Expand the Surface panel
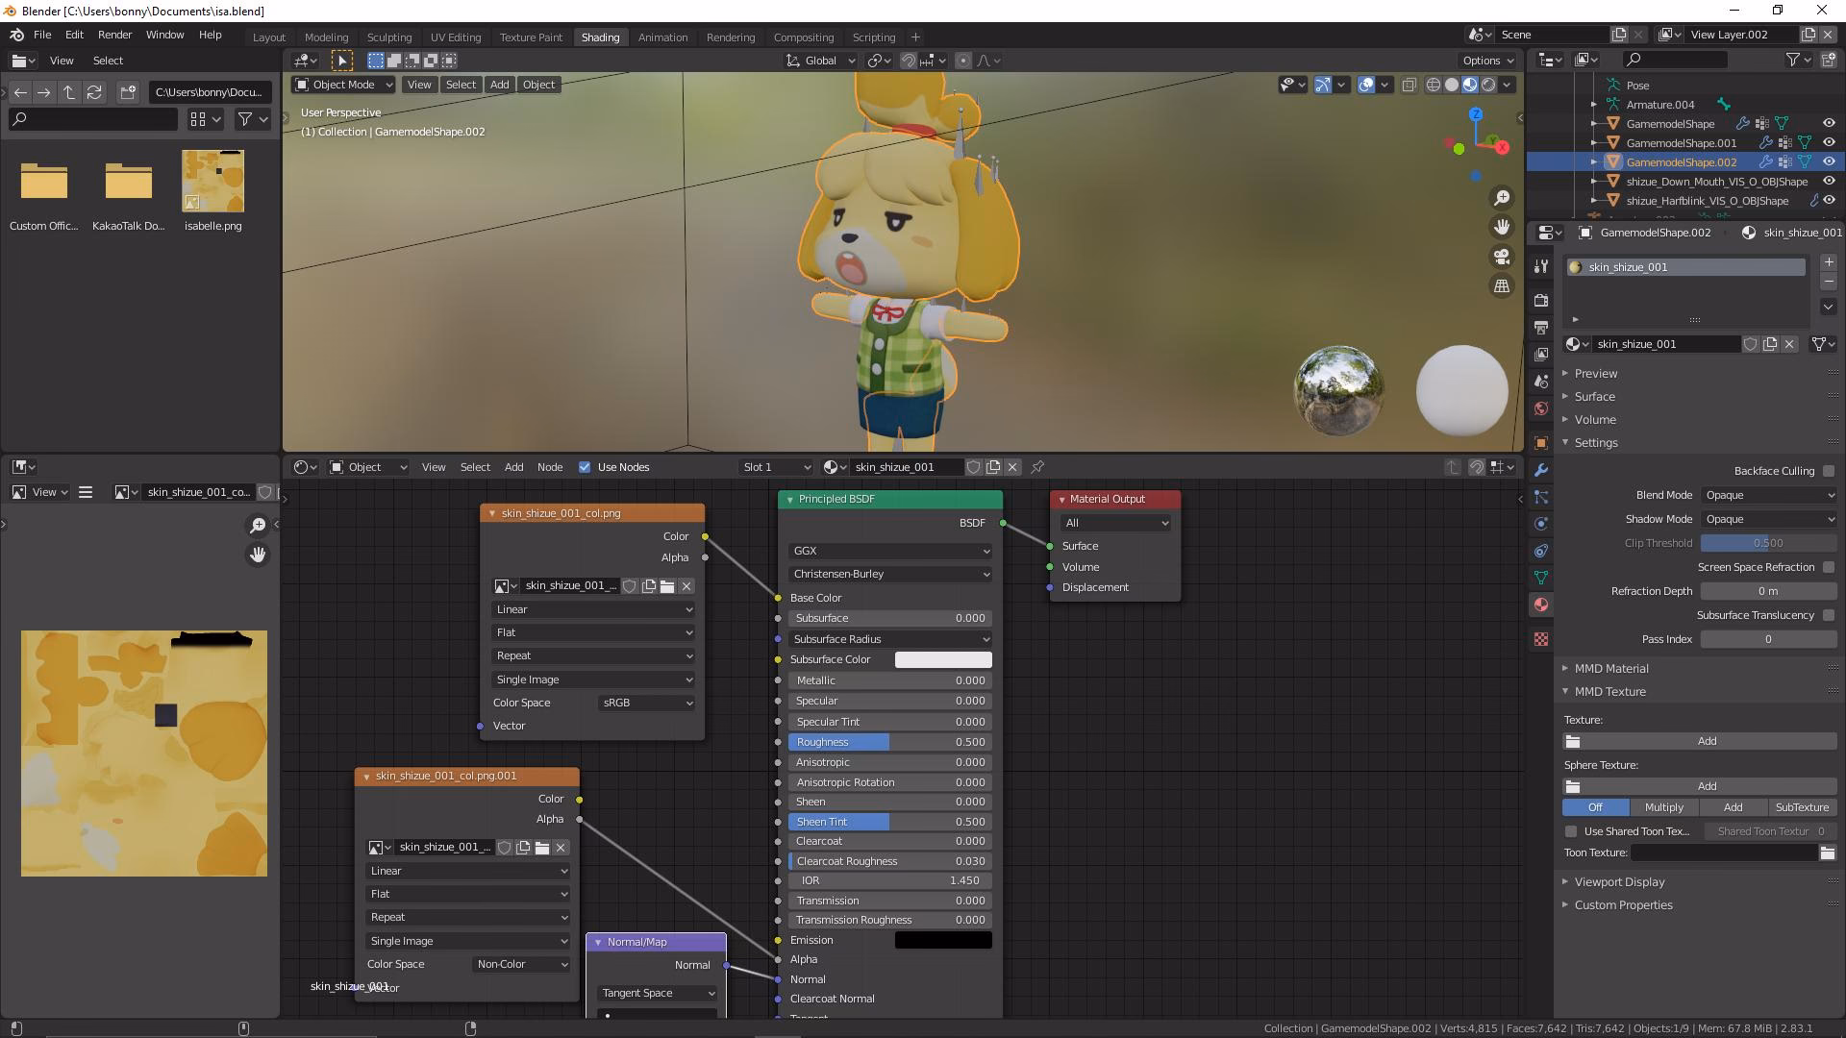This screenshot has height=1038, width=1846. coord(1595,397)
